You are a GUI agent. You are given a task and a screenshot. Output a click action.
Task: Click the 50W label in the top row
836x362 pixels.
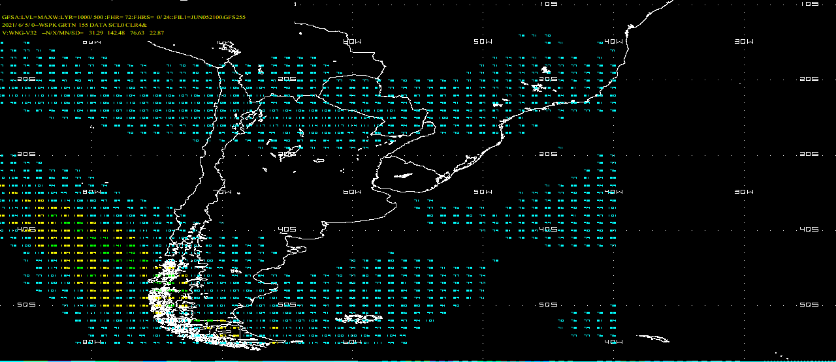(x=483, y=41)
